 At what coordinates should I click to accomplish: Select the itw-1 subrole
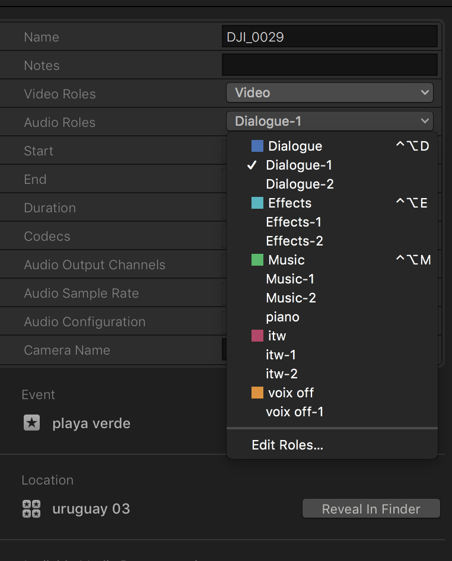click(x=281, y=355)
